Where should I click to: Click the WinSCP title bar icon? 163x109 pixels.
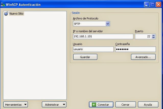click(3, 5)
